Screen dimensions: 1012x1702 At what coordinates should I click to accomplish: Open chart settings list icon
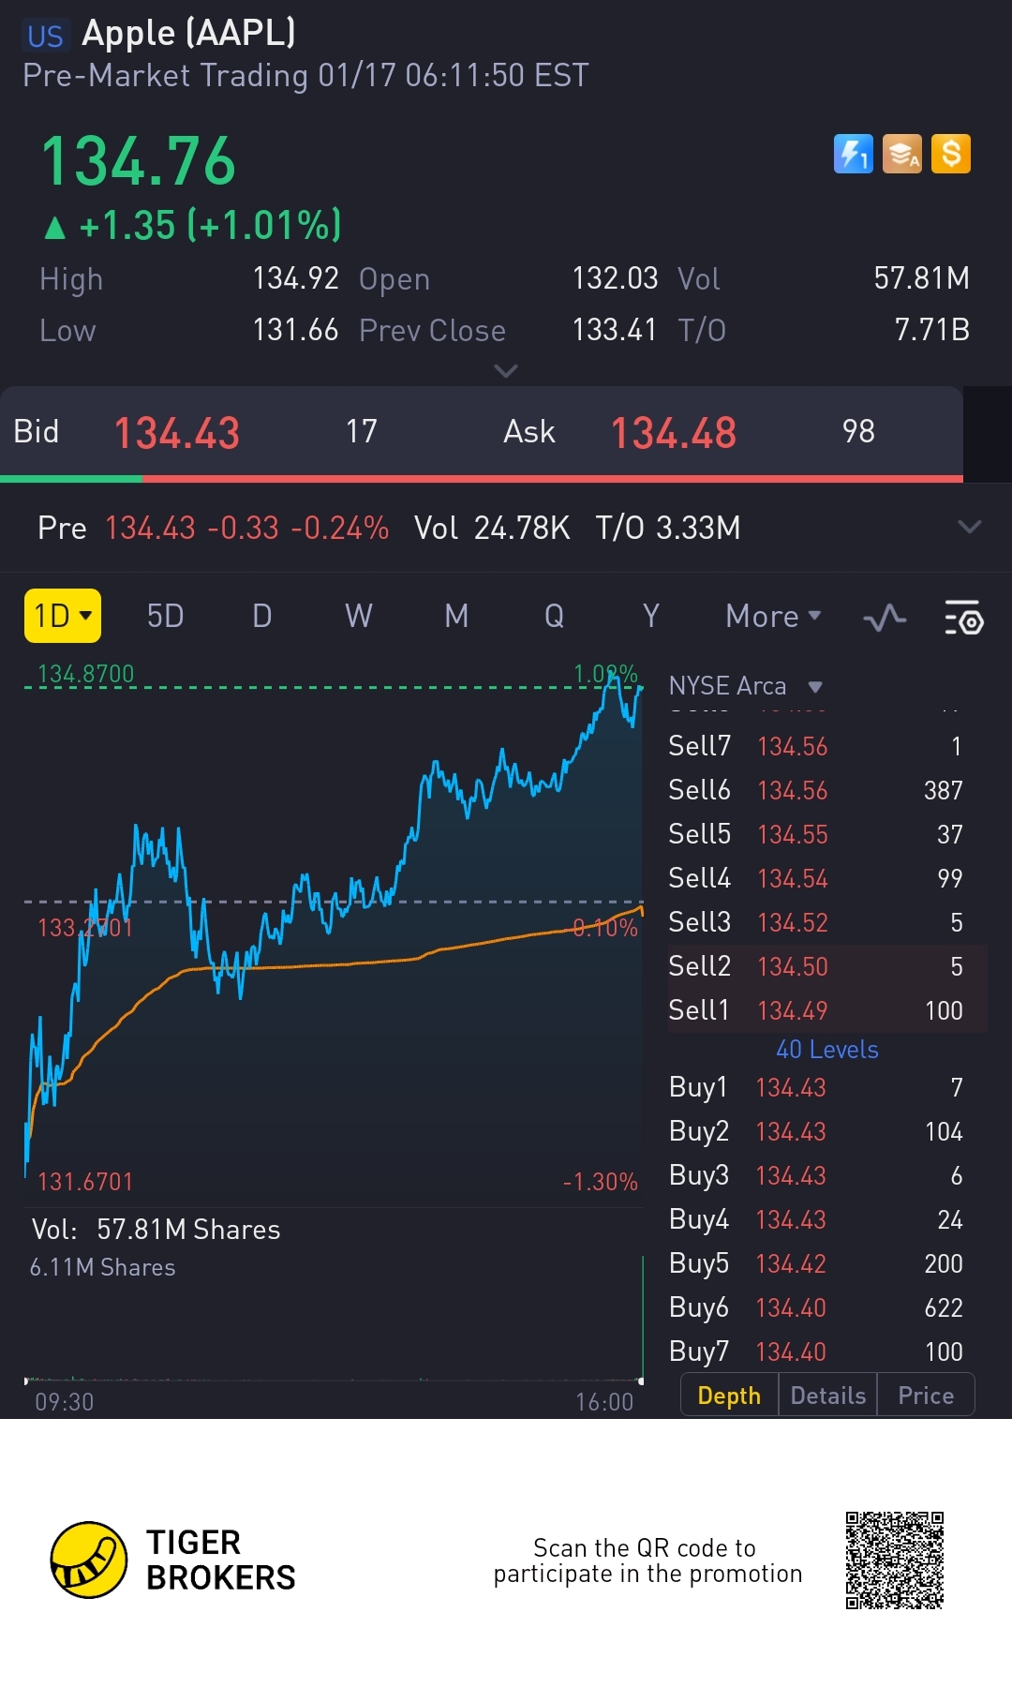click(962, 618)
